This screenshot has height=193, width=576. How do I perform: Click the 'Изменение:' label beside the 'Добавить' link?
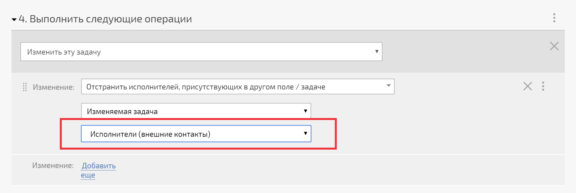(53, 165)
